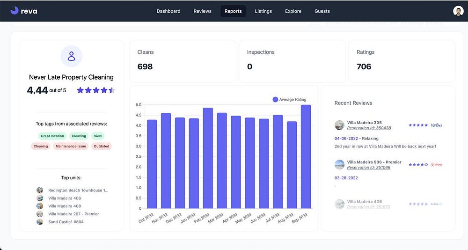Go to the Listings tab
Viewport: 468px width, 250px height.
(x=263, y=11)
